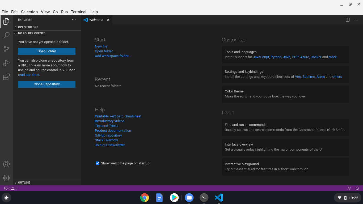Image resolution: width=363 pixels, height=204 pixels.
Task: Open the Run and Debug panel
Action: 6,63
